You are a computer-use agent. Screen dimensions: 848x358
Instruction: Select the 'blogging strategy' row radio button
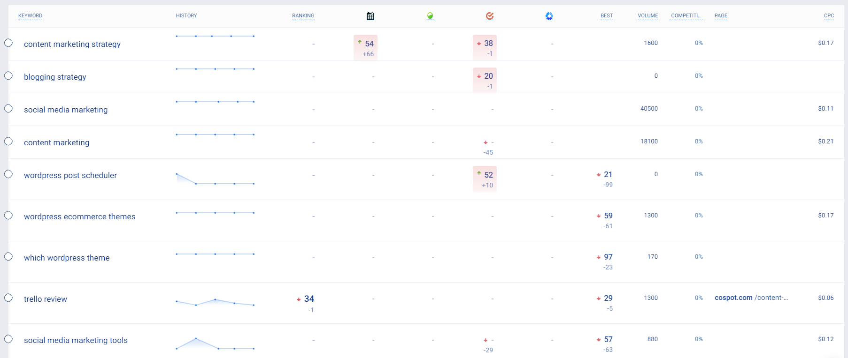tap(8, 76)
